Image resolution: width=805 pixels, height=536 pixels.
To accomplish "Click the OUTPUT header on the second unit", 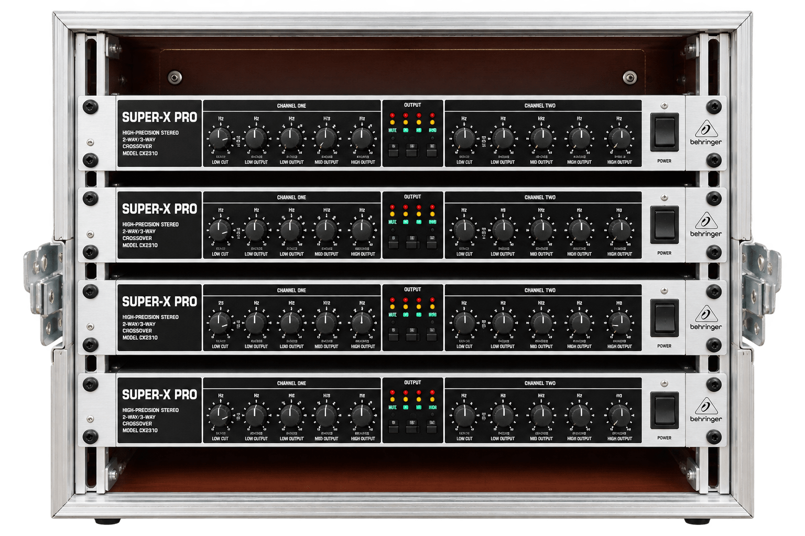I will coord(412,197).
